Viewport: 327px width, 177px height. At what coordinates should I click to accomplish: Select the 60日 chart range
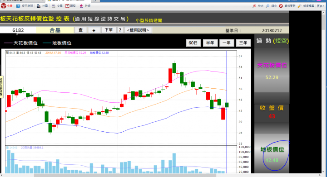[193, 43]
